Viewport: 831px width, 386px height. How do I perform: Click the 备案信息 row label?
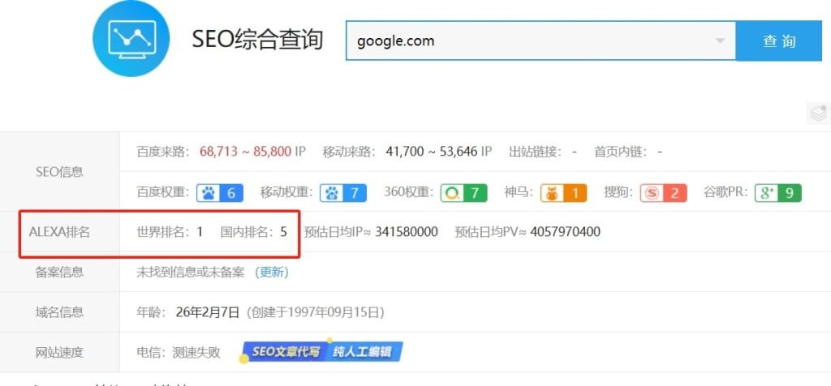(59, 272)
